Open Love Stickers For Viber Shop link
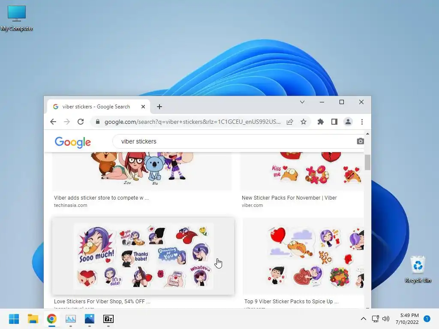 [102, 302]
